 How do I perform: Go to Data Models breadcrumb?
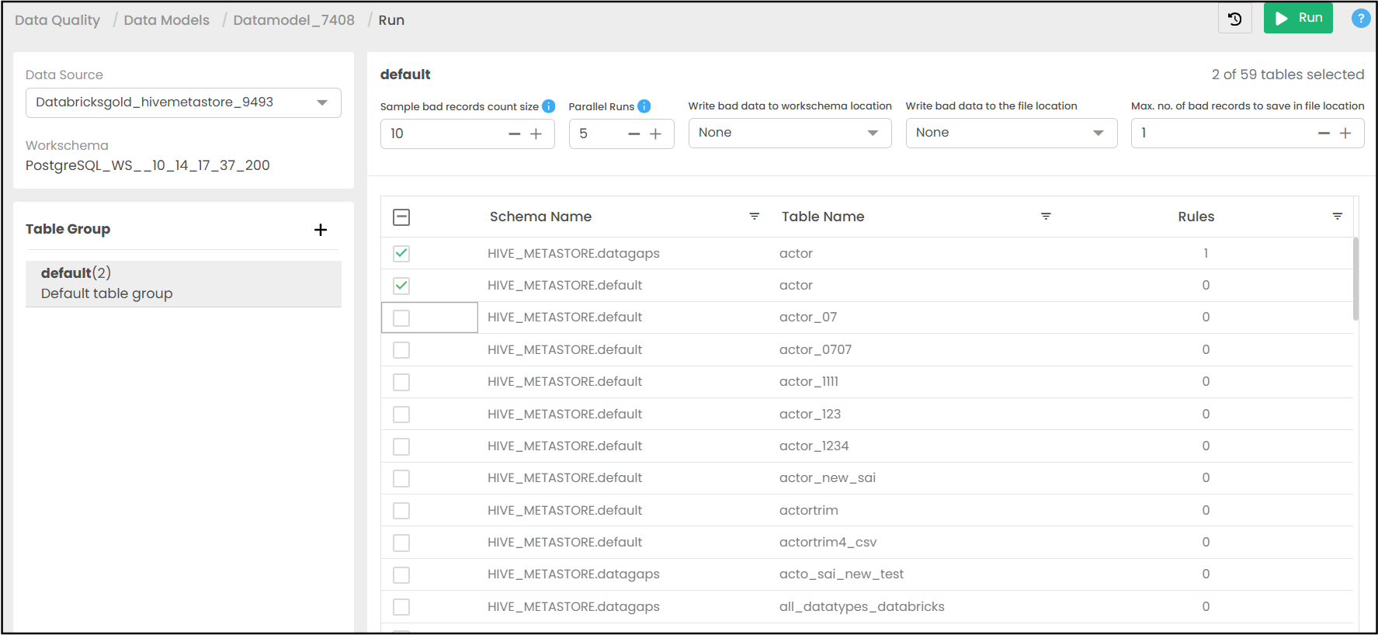coord(166,20)
